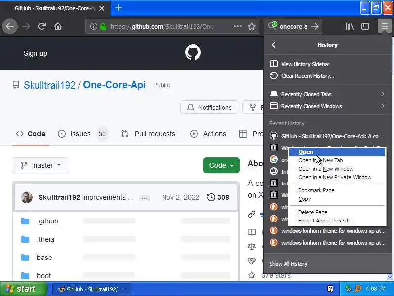Switch to the Actions tab
This screenshot has width=394, height=296.
pos(208,134)
